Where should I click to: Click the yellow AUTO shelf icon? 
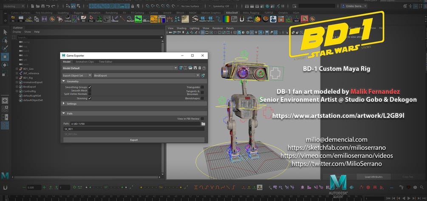[x=154, y=19]
